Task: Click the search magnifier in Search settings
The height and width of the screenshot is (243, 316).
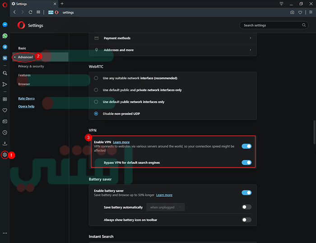Action: [304, 25]
